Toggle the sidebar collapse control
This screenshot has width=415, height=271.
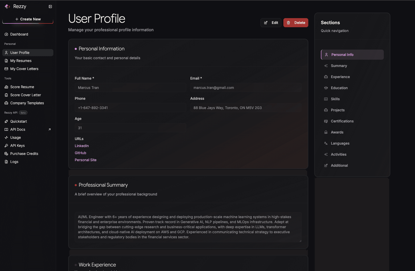coord(50,6)
